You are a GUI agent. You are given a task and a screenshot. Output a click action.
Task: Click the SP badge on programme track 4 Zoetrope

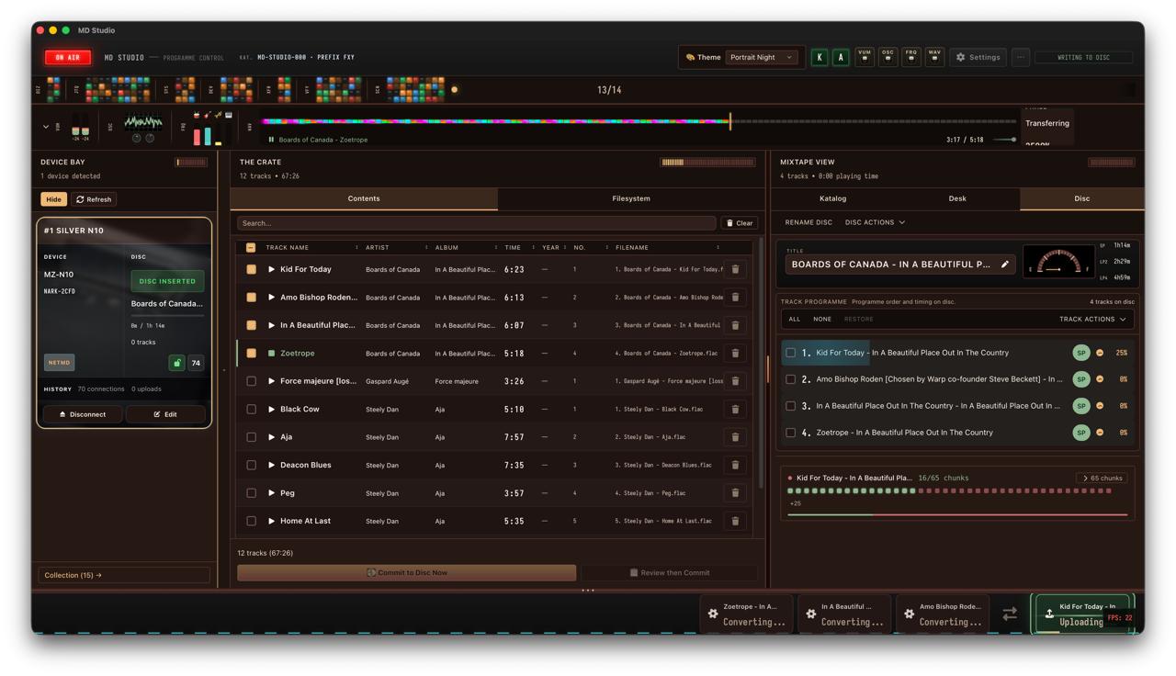click(x=1081, y=433)
